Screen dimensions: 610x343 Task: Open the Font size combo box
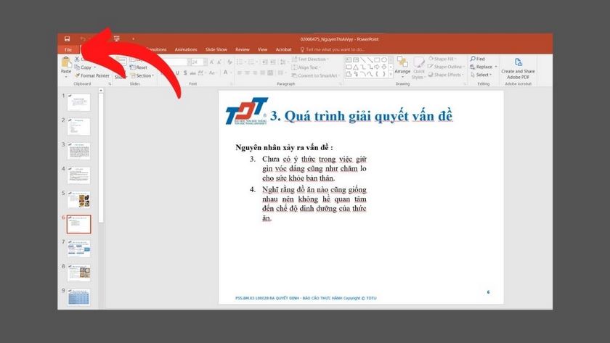click(x=198, y=62)
